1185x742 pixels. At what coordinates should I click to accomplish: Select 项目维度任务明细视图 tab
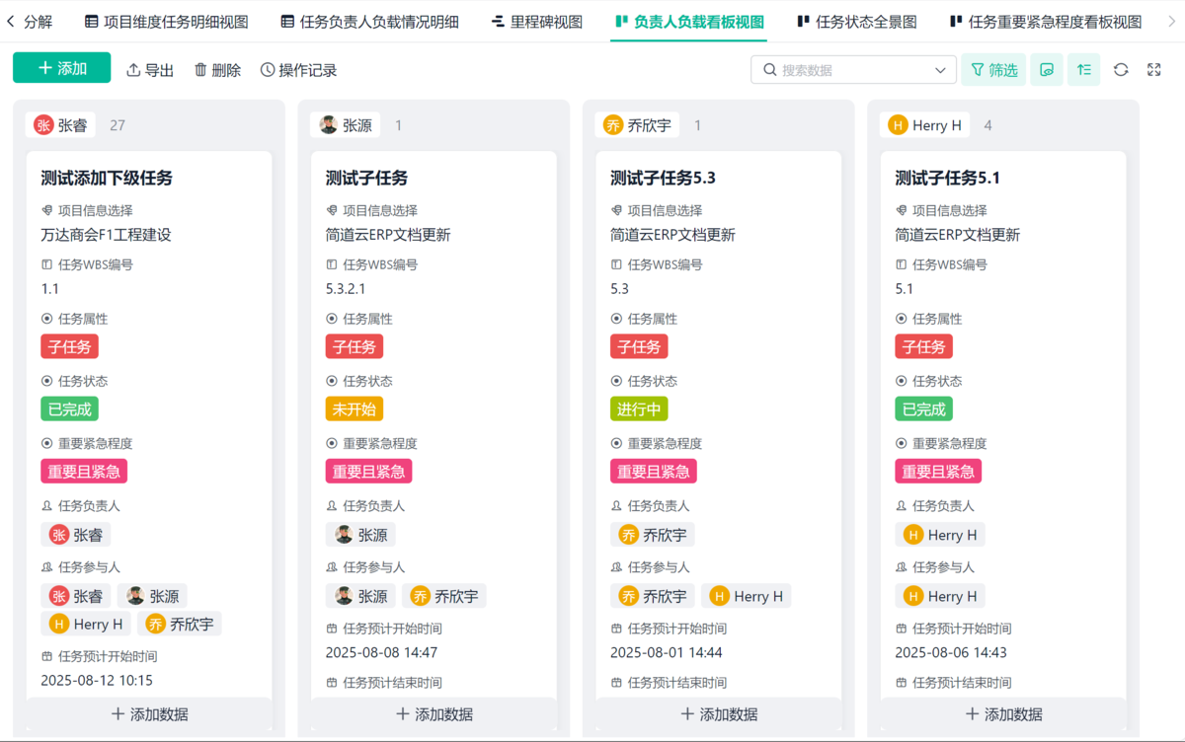tap(167, 22)
